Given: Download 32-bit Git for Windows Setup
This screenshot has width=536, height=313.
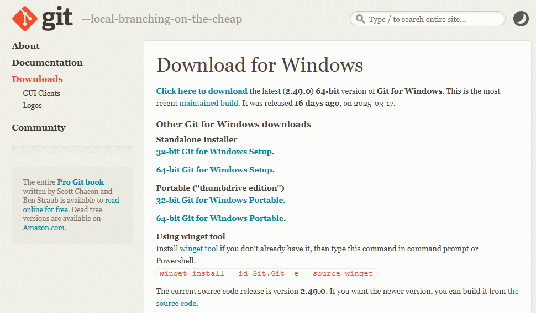Looking at the screenshot, I should pos(214,152).
